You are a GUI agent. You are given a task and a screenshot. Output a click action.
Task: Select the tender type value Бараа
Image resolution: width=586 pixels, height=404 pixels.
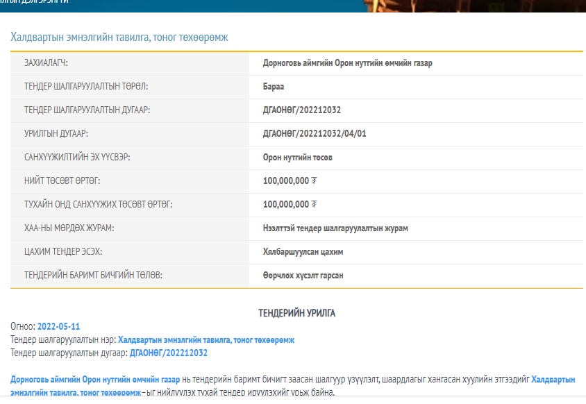click(274, 87)
